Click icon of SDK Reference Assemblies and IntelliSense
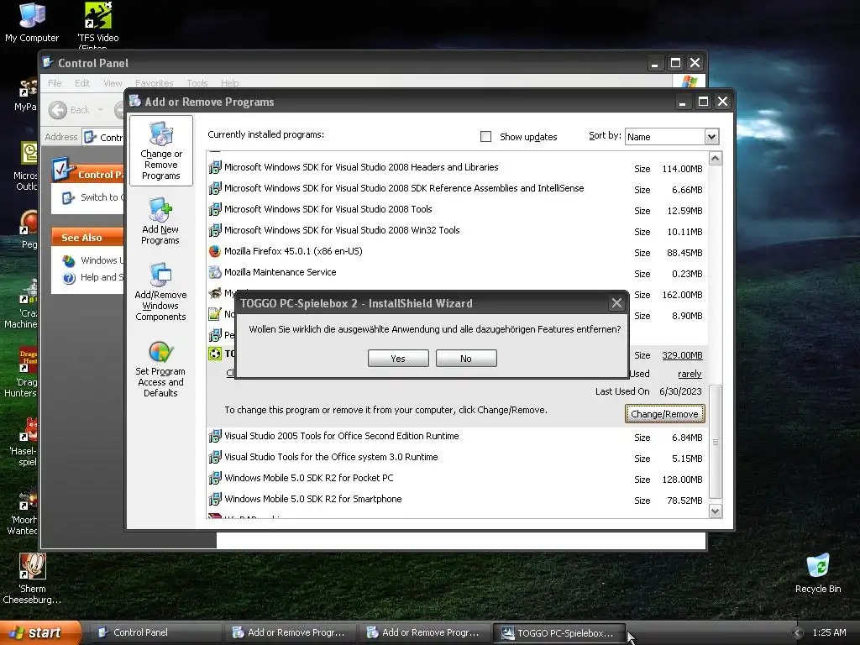 [x=215, y=188]
